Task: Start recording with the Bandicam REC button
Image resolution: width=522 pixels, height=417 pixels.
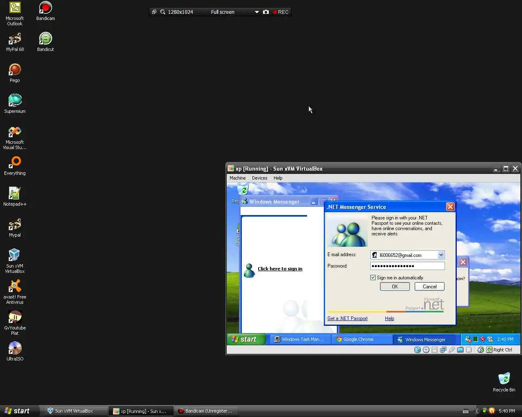Action: [x=281, y=12]
